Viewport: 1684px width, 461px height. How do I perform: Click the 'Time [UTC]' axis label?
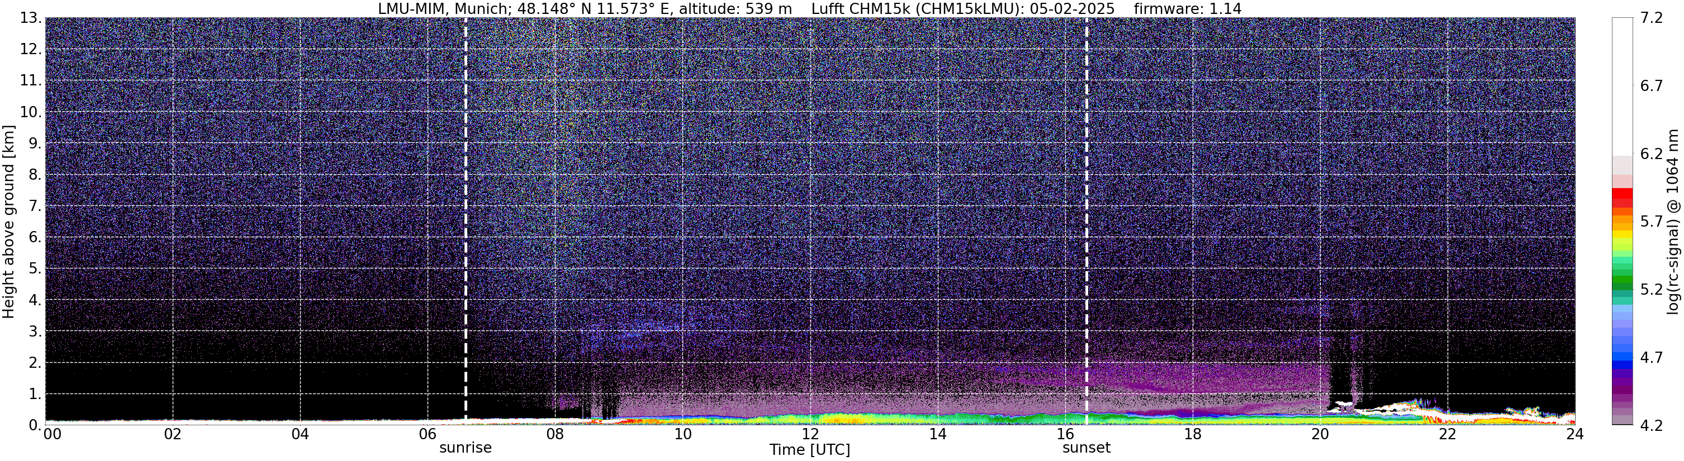[x=810, y=450]
